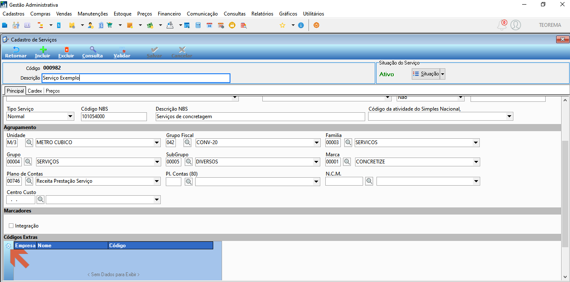The width and height of the screenshot is (570, 282).
Task: Click the search magnifier next to Unidade
Action: pyautogui.click(x=29, y=142)
